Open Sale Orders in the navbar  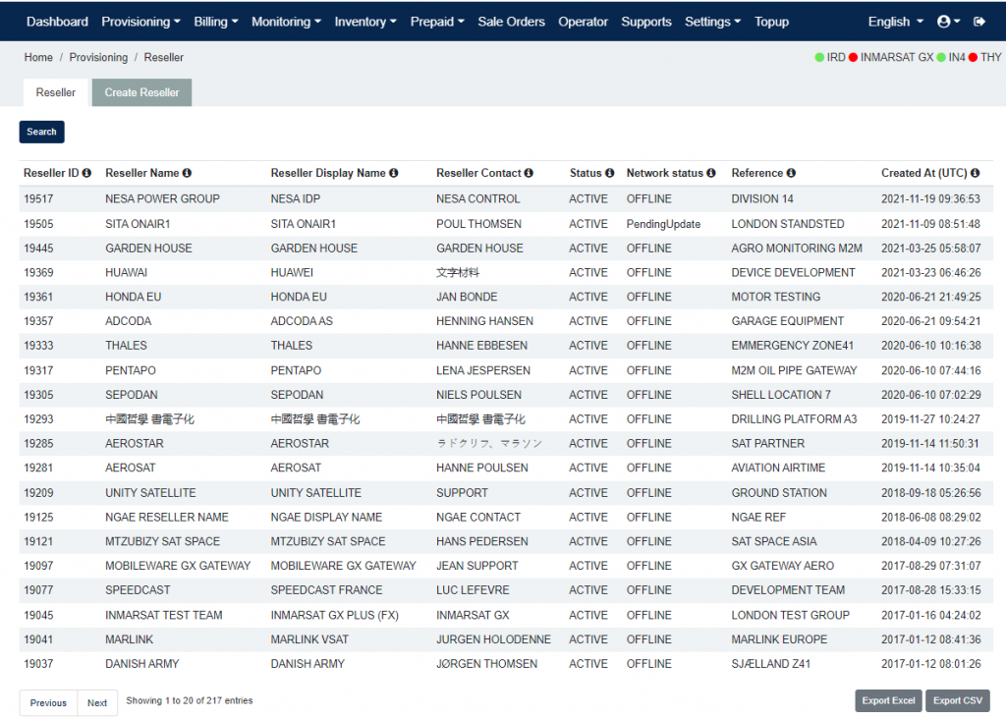coord(511,22)
